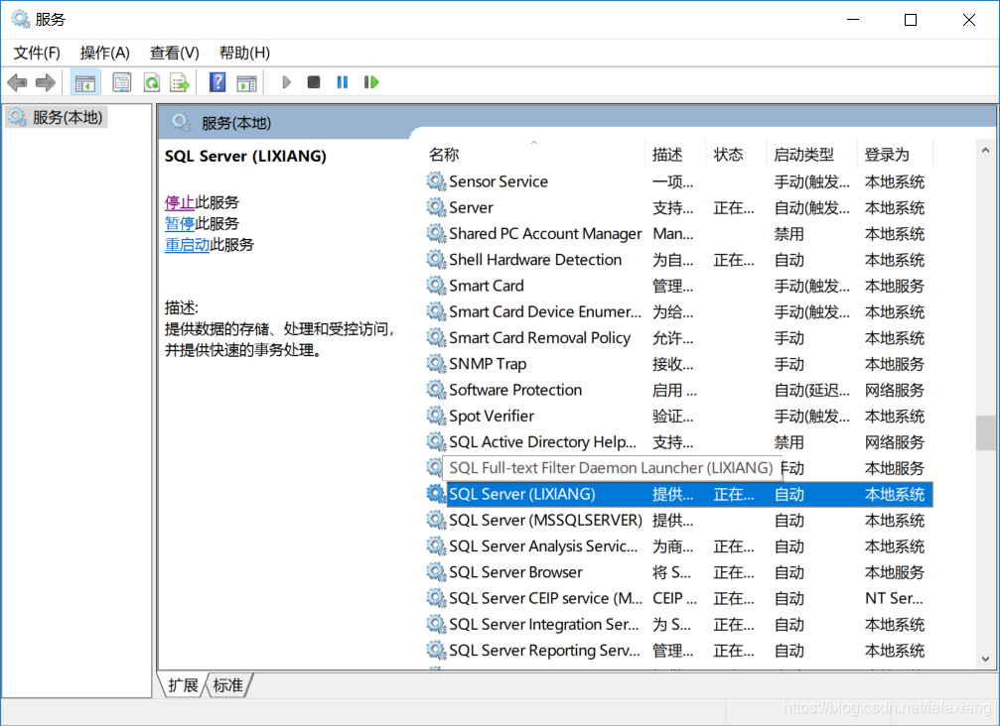Sort by the 名称 column header

[533, 154]
